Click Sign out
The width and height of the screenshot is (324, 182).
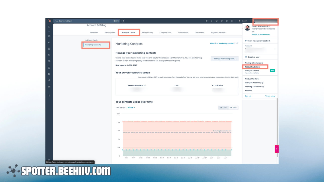tap(248, 96)
